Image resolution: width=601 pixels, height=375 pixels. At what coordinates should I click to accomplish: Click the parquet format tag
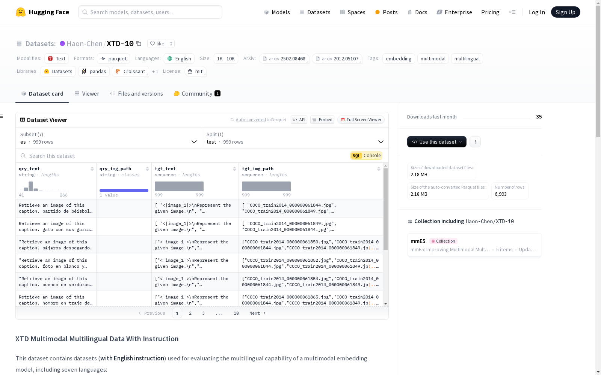pos(113,58)
